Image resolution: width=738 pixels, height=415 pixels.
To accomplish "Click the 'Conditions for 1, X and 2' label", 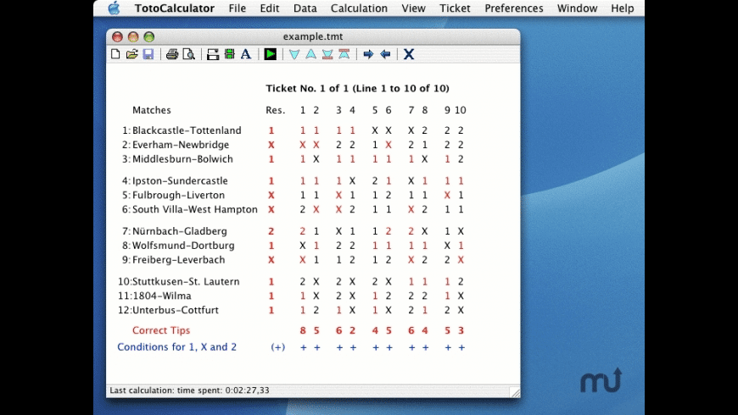I will pyautogui.click(x=177, y=347).
